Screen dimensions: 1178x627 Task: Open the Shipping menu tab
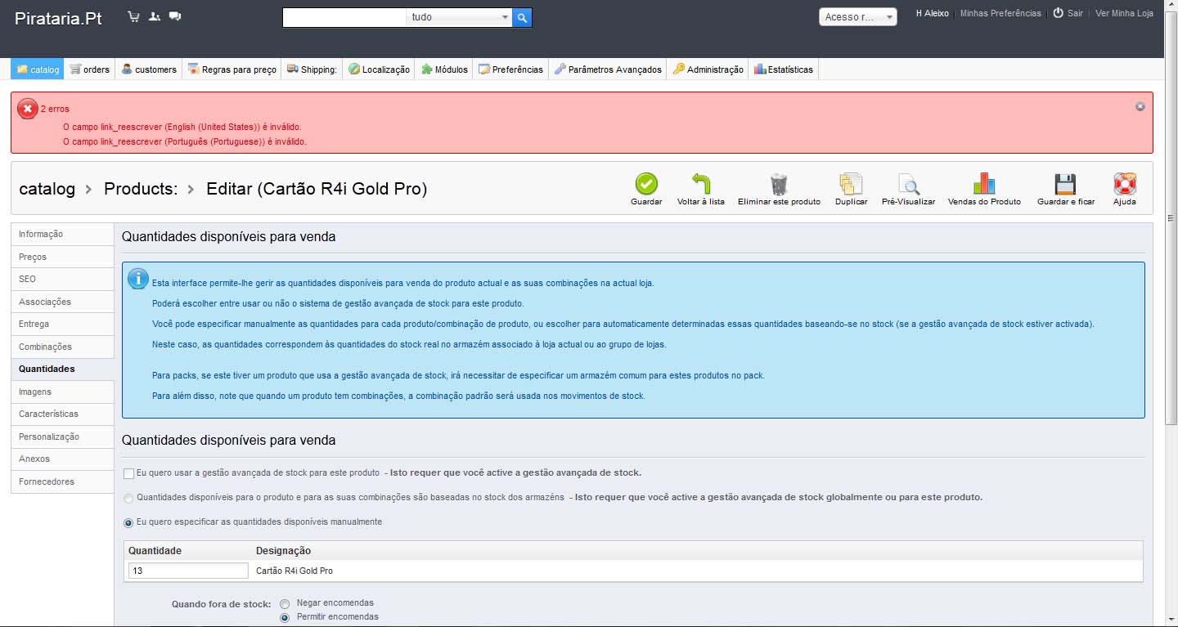click(x=312, y=69)
